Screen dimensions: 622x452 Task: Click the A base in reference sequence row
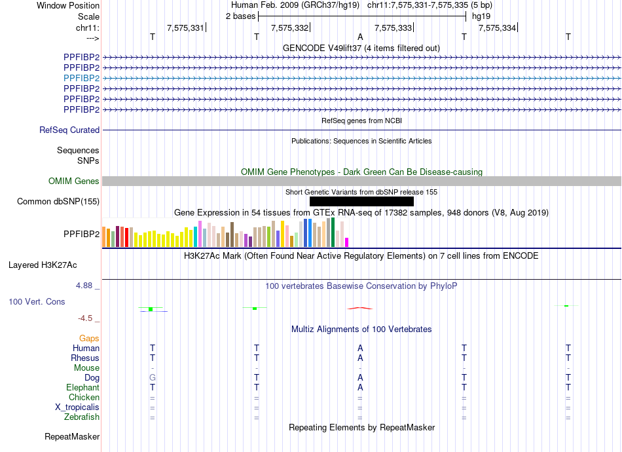(360, 37)
